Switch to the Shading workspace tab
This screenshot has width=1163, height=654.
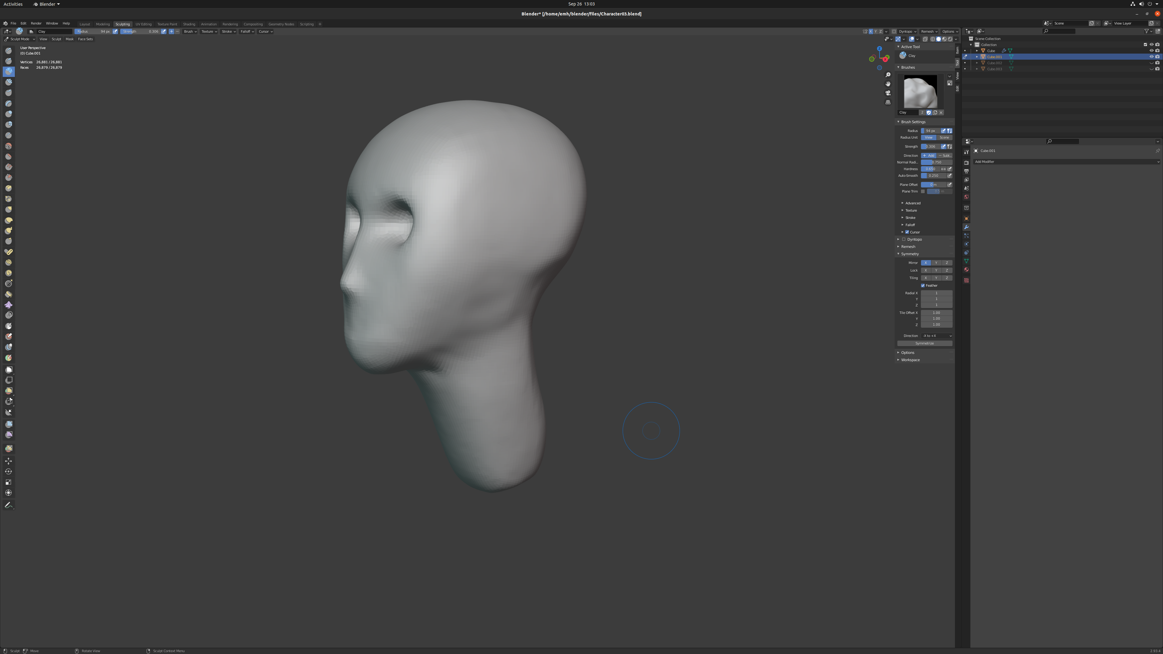pyautogui.click(x=189, y=24)
